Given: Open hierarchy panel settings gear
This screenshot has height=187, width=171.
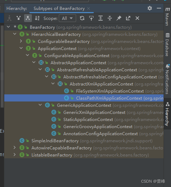Looking at the screenshot, I should [x=150, y=8].
